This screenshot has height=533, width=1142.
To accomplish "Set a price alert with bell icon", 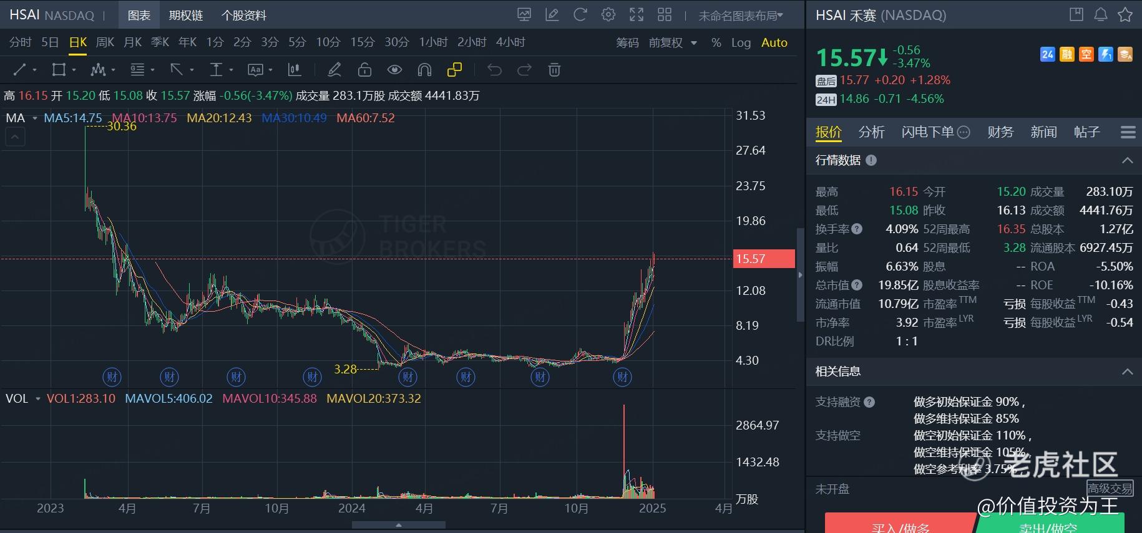I will [1101, 14].
